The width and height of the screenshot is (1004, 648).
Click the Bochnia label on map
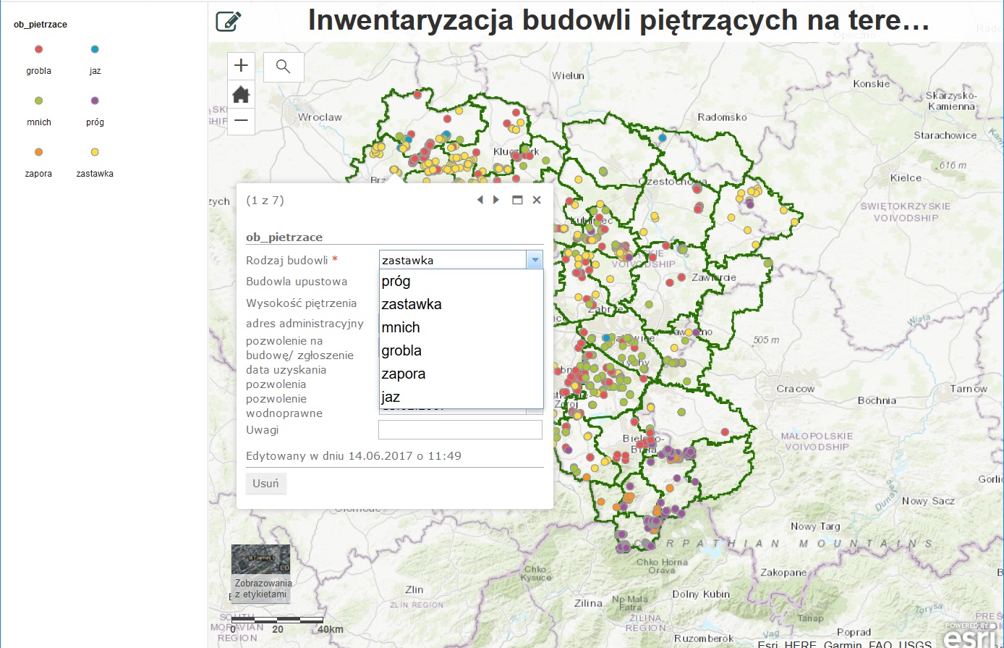coord(877,400)
